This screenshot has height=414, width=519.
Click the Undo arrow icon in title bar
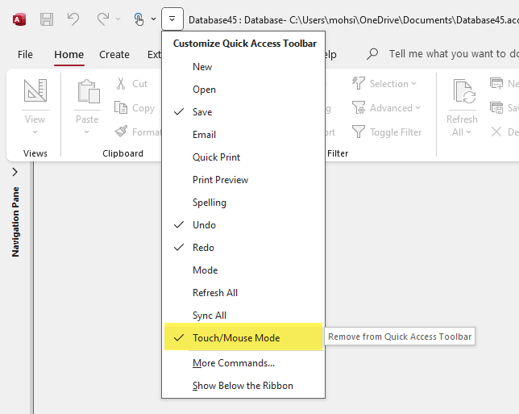73,19
